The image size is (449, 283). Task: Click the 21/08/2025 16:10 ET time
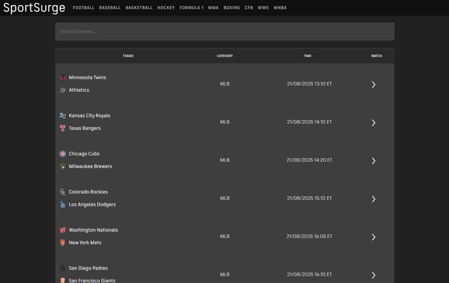pos(309,274)
